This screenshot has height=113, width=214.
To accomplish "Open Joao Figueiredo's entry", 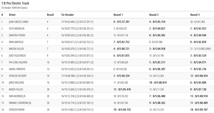I will tap(18, 56).
